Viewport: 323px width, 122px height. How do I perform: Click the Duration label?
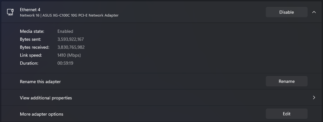click(x=29, y=63)
